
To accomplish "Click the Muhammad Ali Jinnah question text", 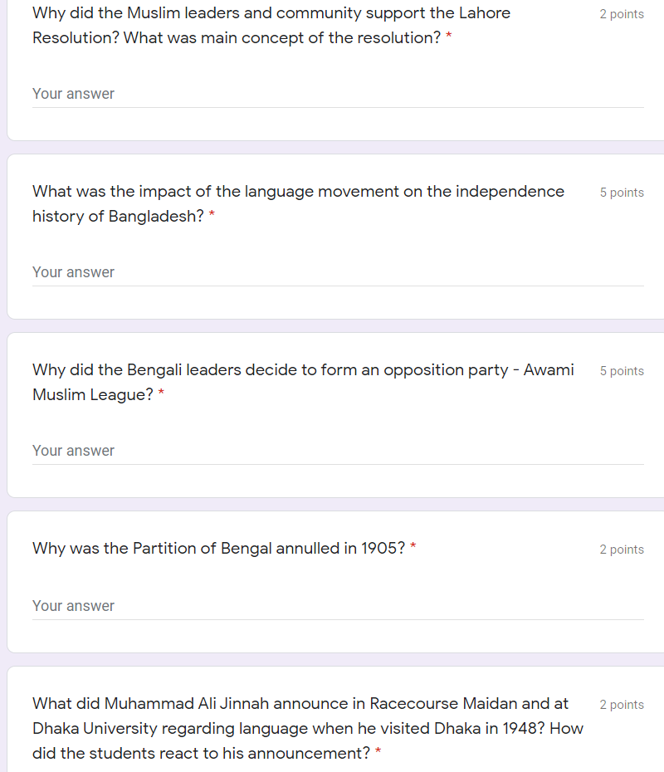I will coord(307,728).
